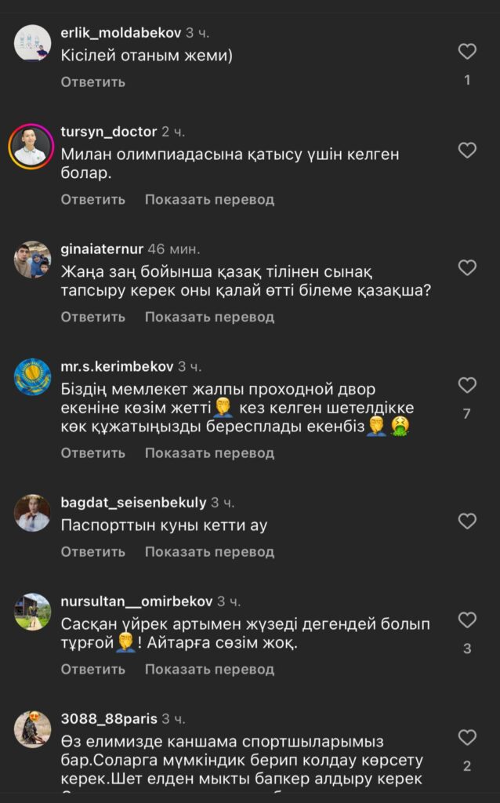Open erlik_moldabekov's profile picture
The height and width of the screenshot is (803, 500).
click(33, 43)
